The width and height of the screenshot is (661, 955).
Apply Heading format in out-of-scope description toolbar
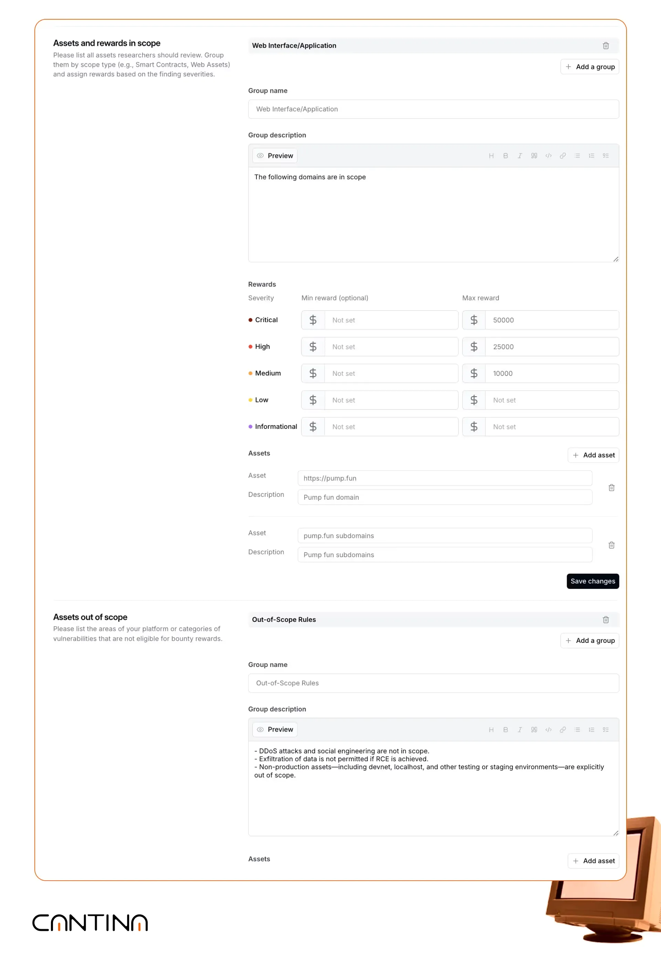click(491, 730)
